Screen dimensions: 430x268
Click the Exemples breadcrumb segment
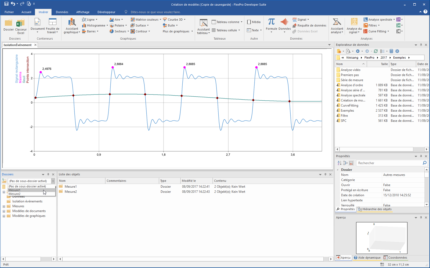click(399, 58)
